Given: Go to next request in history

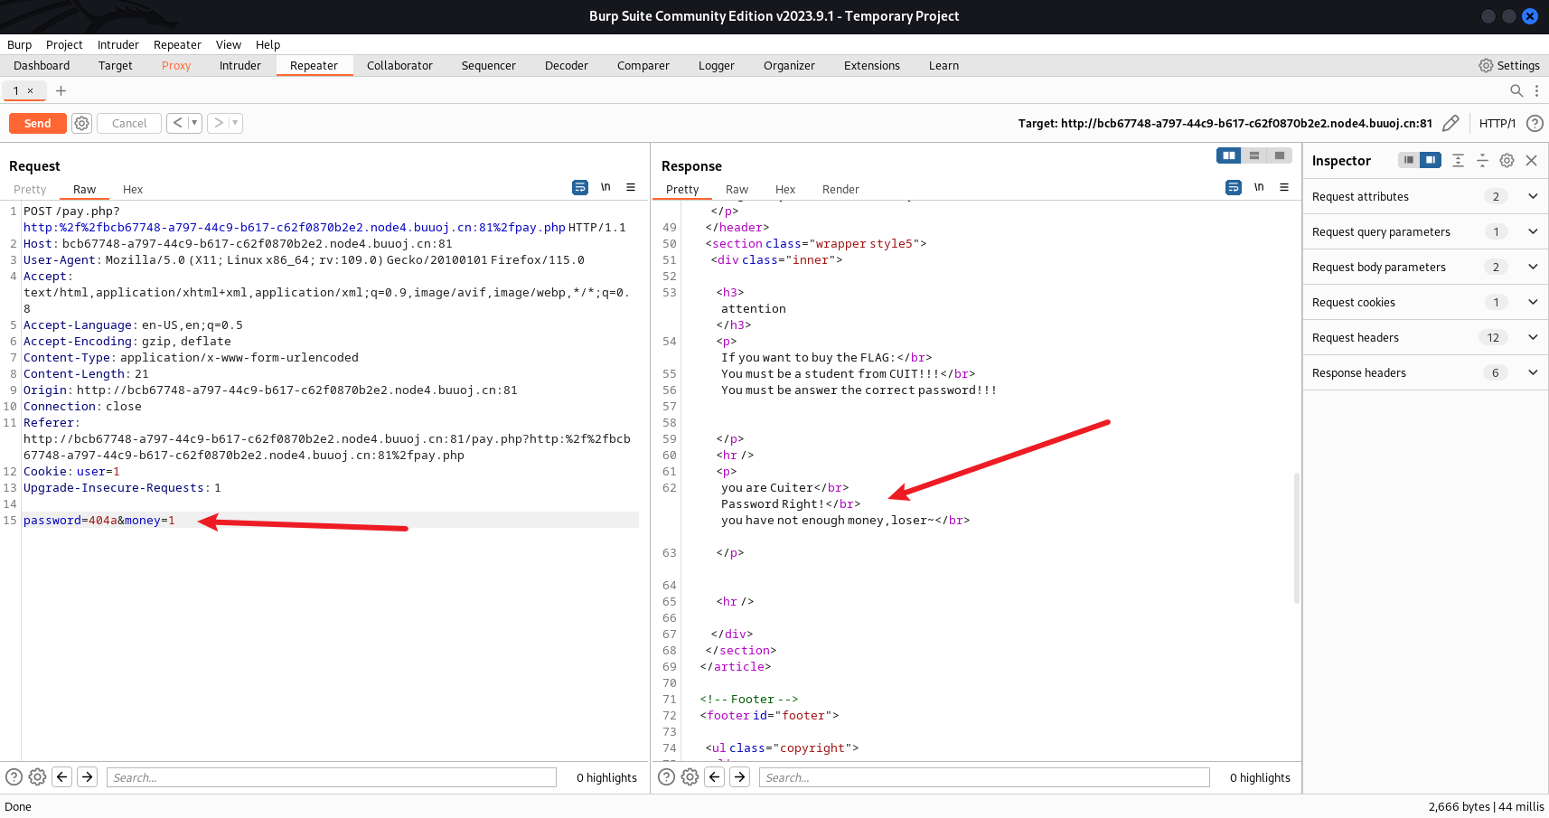Looking at the screenshot, I should pos(218,123).
